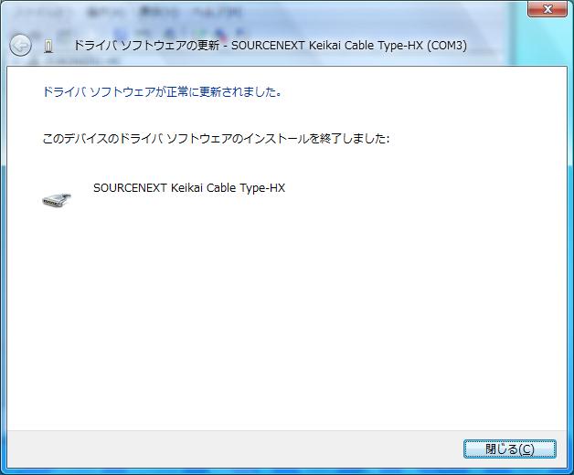
Task: Click the 'このデバイスのドライバ ソフトウェアのインストールを終了しました:' text
Action: coord(216,138)
